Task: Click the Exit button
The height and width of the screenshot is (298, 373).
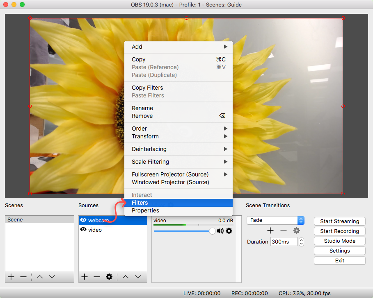Action: pos(339,260)
